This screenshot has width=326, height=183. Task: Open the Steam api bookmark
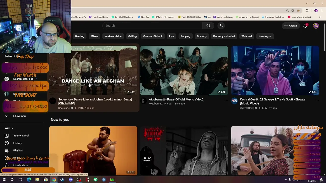tap(207, 17)
